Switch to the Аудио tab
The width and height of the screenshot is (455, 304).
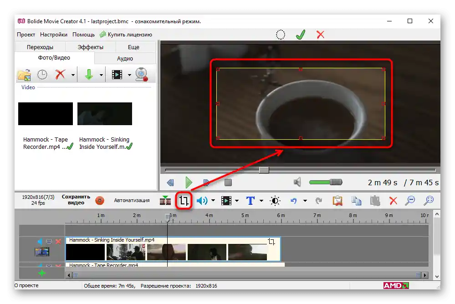(x=125, y=59)
